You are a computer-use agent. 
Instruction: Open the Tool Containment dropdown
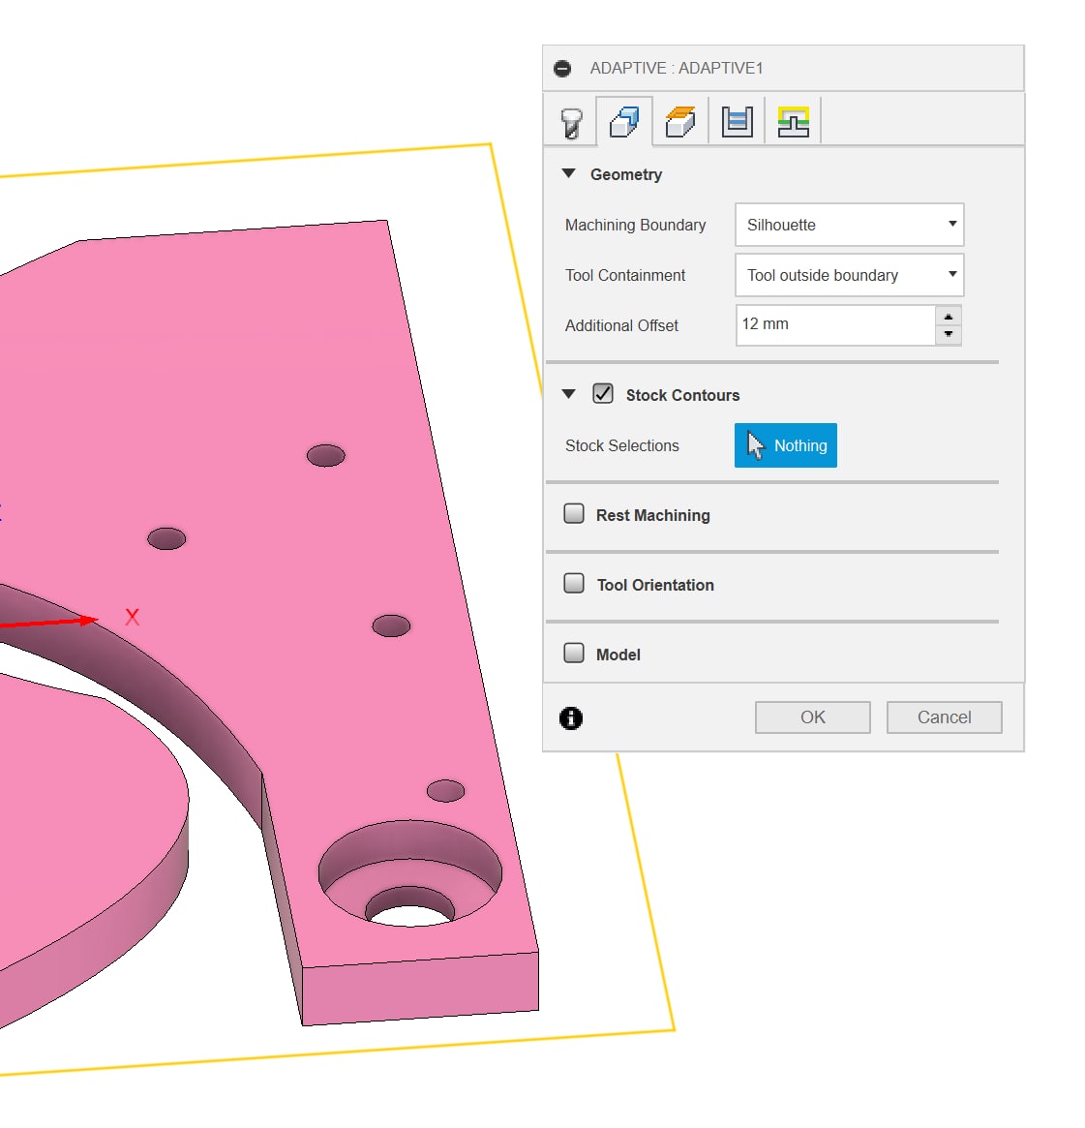pos(849,275)
